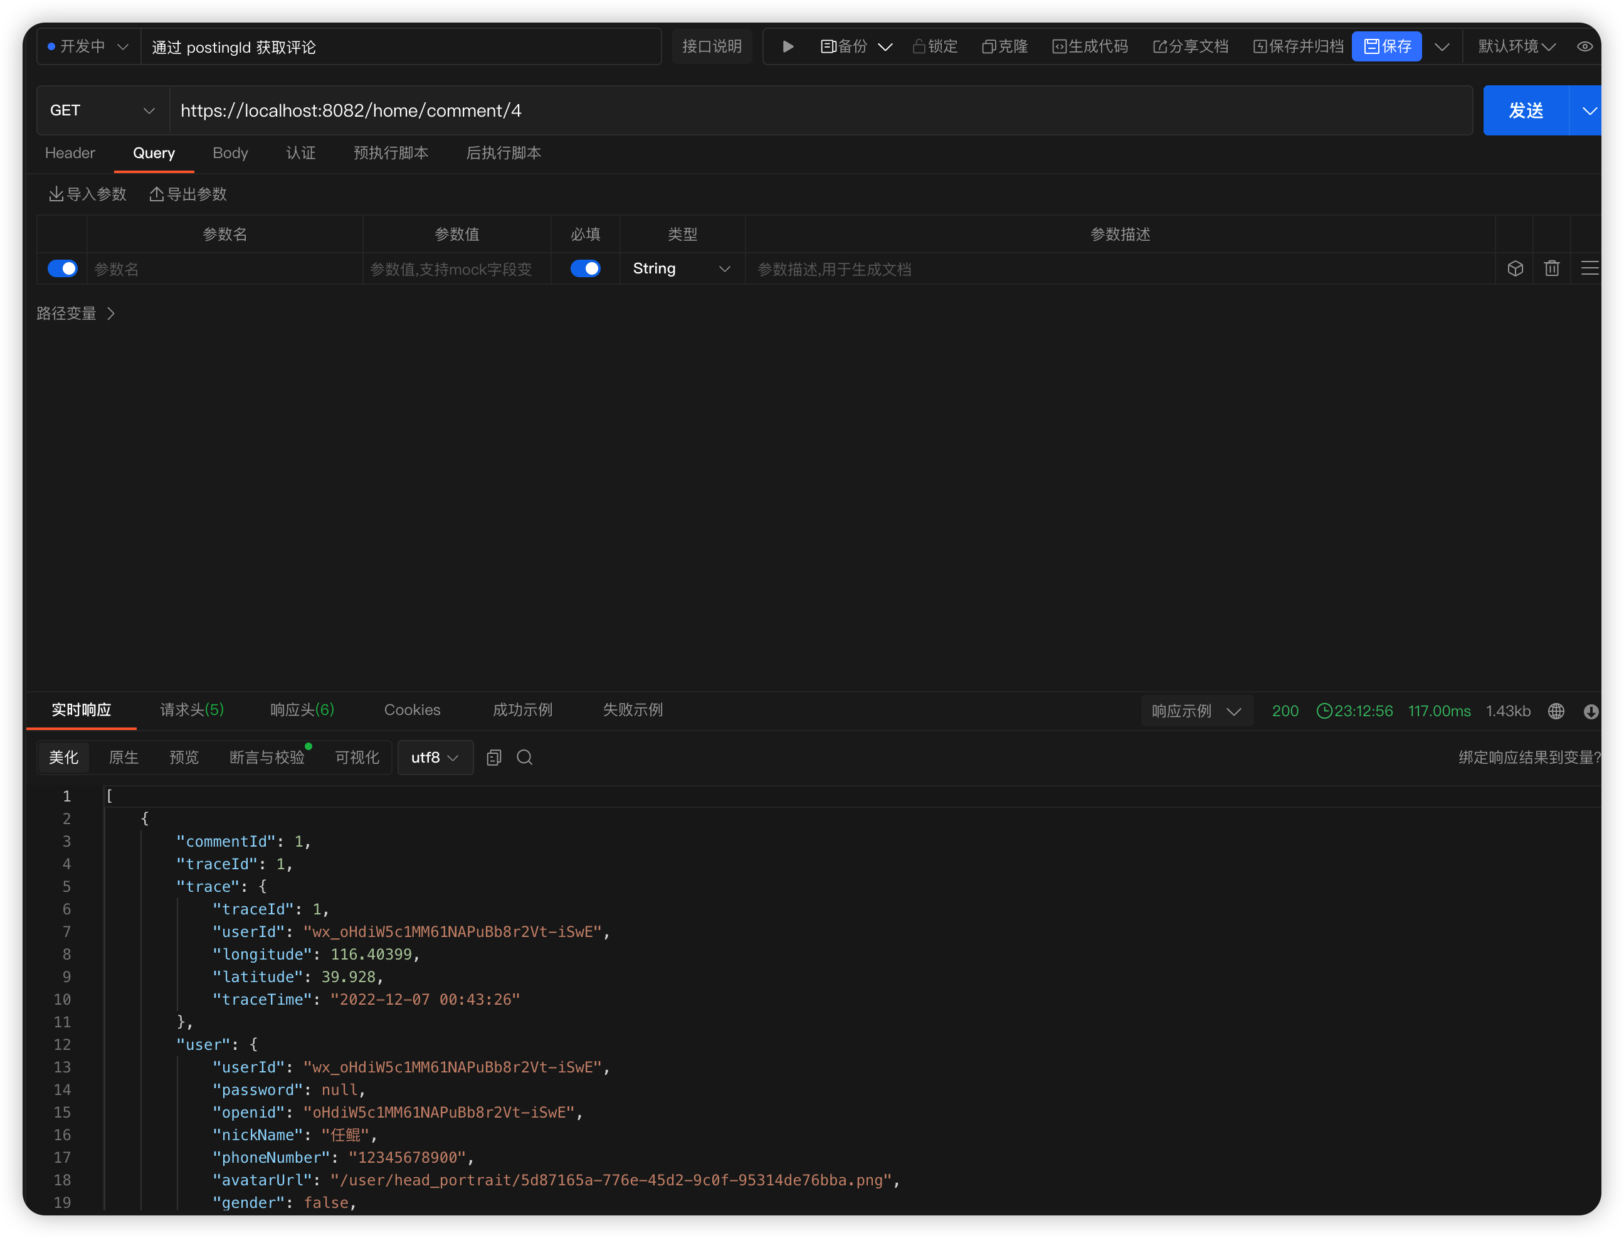This screenshot has height=1238, width=1624.
Task: Click 导出参数 export parameters
Action: (188, 194)
